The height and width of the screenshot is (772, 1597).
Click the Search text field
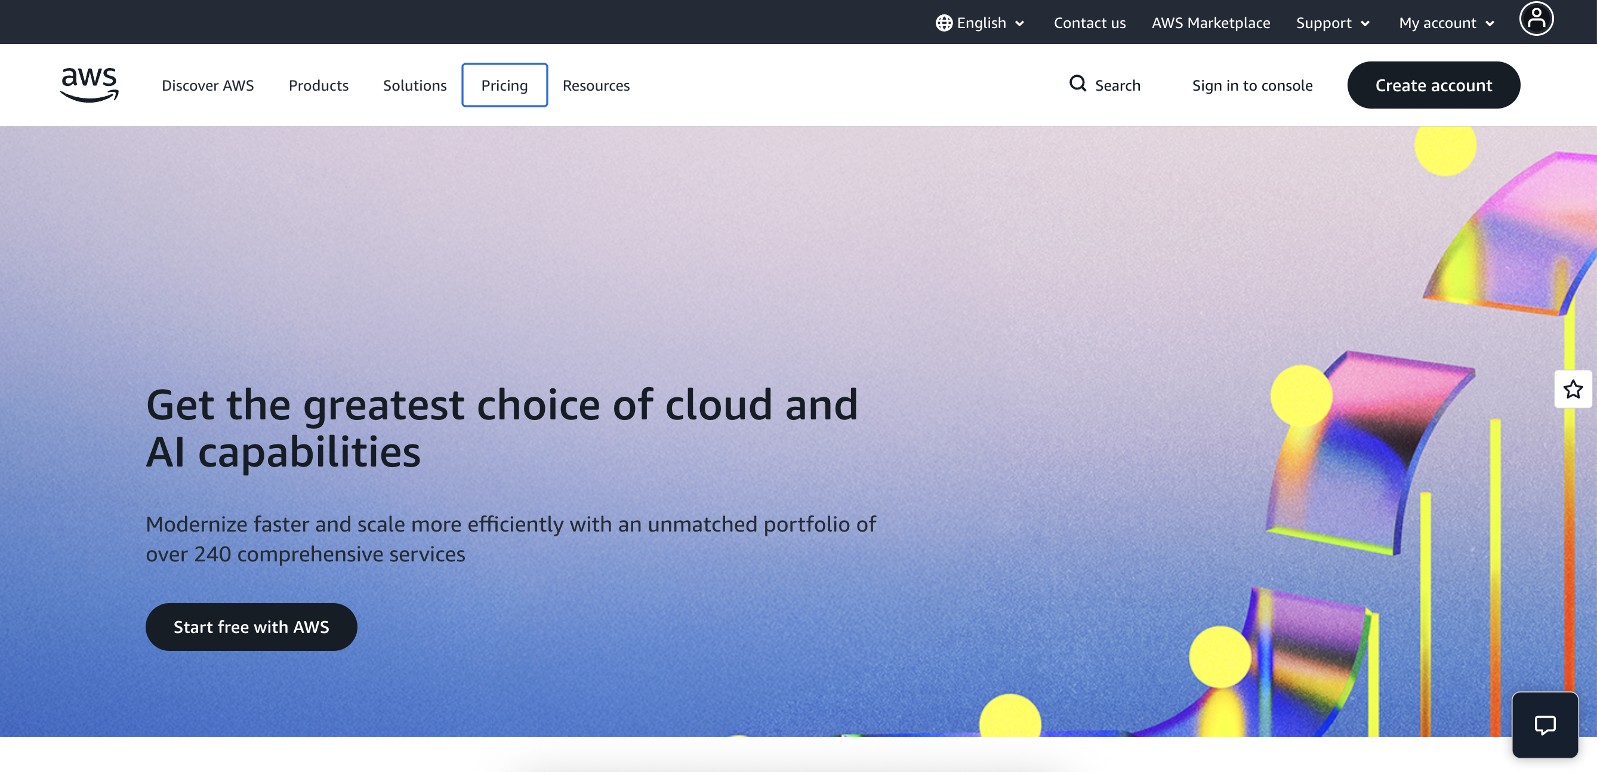pyautogui.click(x=1117, y=85)
